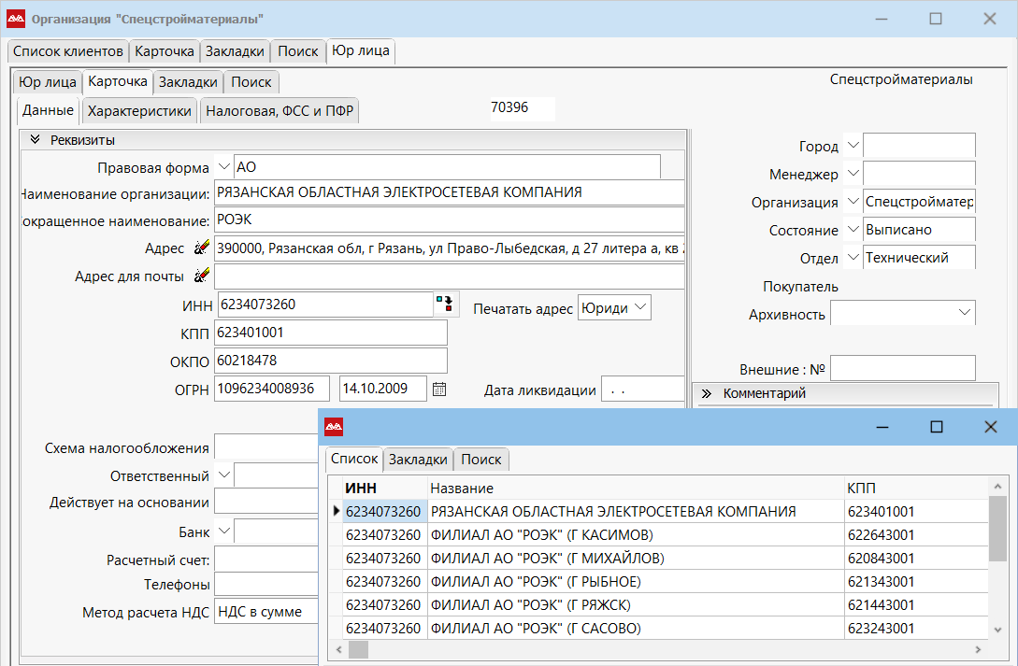Switch to top-level Закладки tab
This screenshot has height=666, width=1018.
click(235, 51)
